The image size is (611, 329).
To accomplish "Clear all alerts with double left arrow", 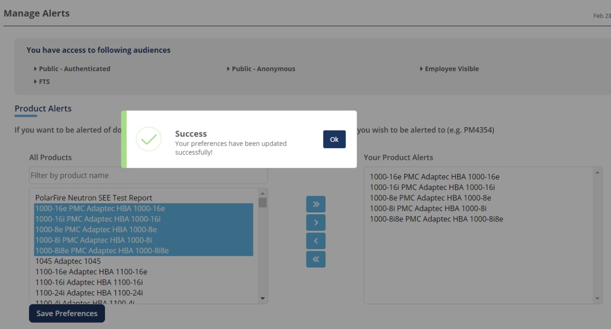I will (316, 259).
